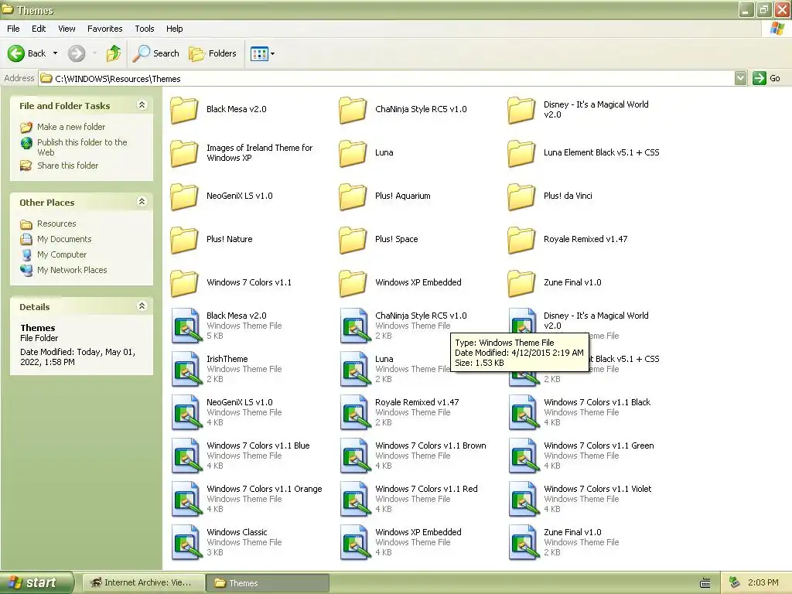The image size is (792, 594).
Task: Switch to Internet Archive taskbar window
Action: [x=143, y=583]
